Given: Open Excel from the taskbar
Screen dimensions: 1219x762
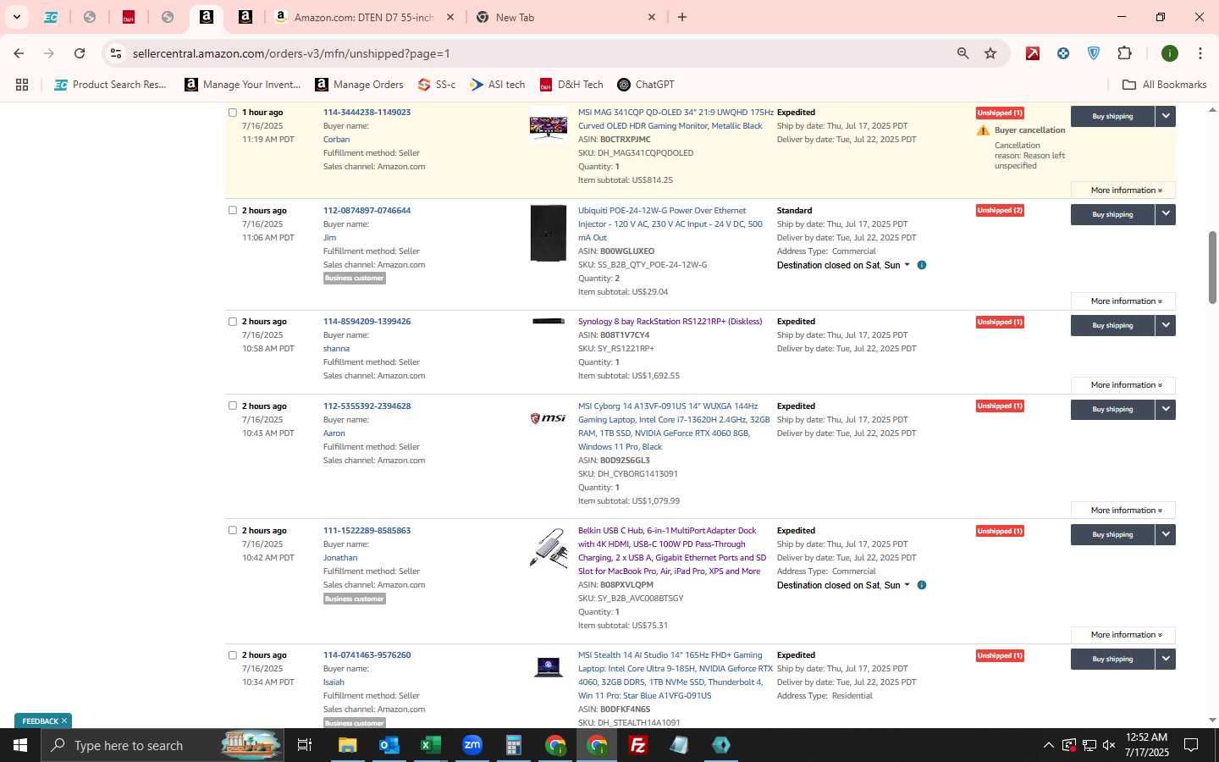Looking at the screenshot, I should pyautogui.click(x=431, y=745).
